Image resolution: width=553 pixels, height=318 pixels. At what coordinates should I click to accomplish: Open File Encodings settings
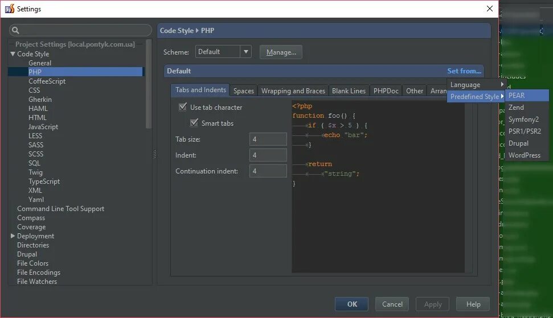tap(38, 272)
